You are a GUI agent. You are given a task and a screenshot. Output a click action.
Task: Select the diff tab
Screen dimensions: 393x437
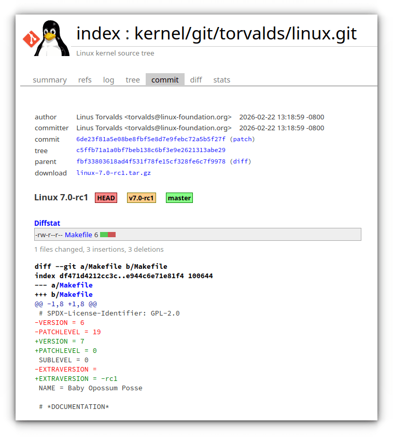[x=196, y=80]
